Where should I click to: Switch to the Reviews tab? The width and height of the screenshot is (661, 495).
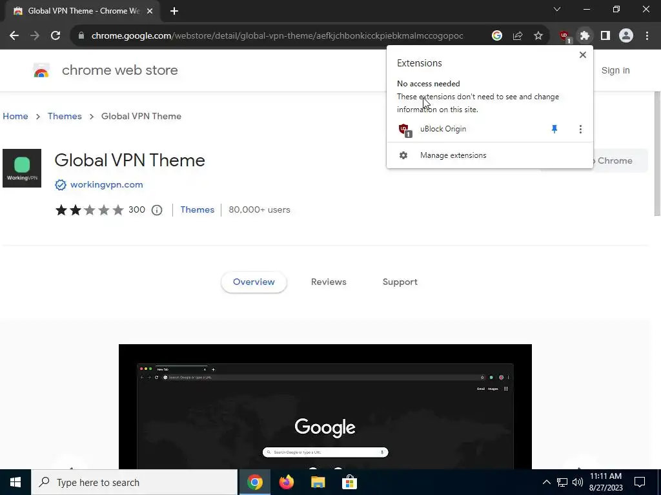329,282
